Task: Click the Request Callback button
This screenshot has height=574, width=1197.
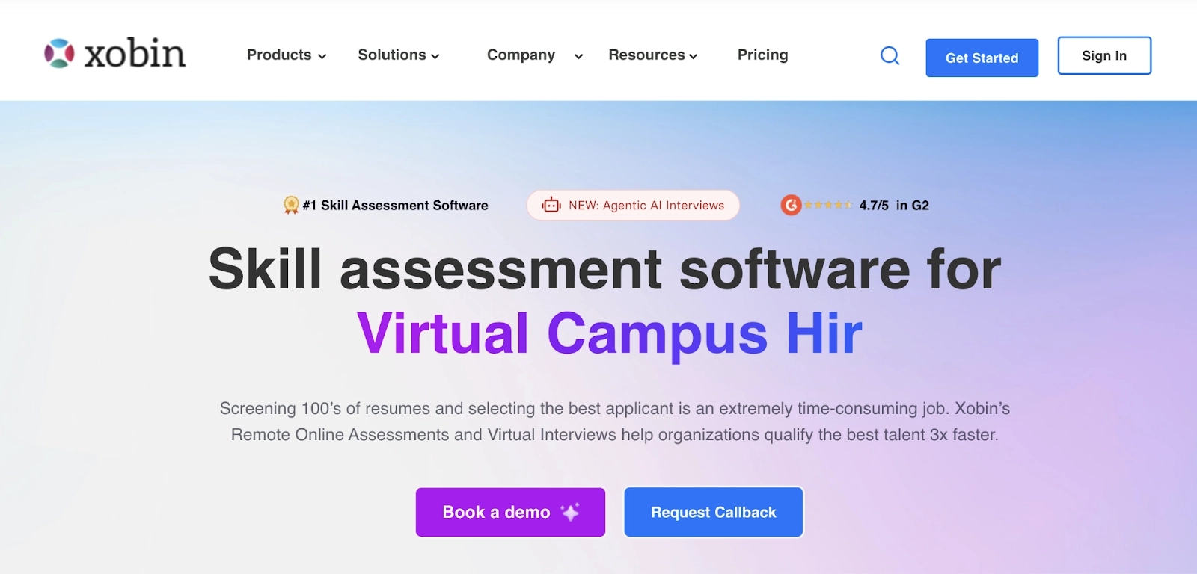Action: tap(714, 512)
